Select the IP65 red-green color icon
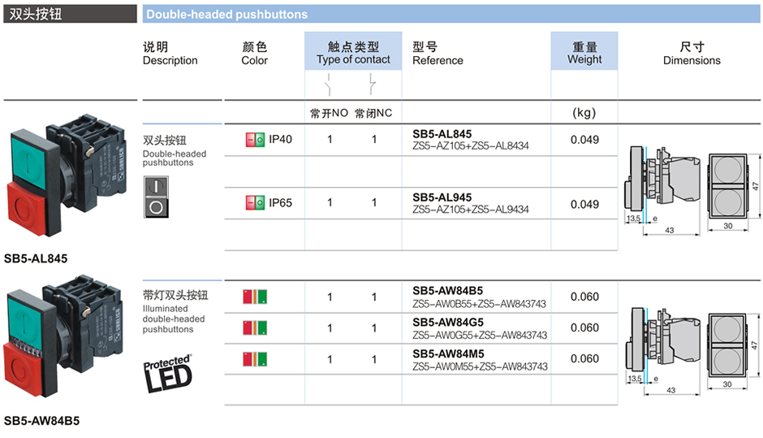763x438 pixels. click(x=254, y=202)
